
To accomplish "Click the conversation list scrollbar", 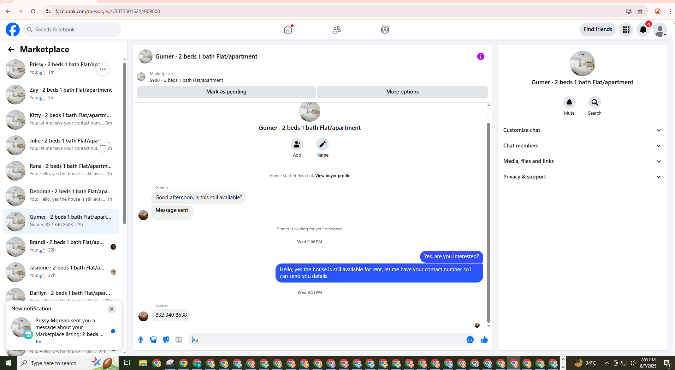I will (x=124, y=143).
